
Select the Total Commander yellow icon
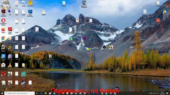point(30,3)
